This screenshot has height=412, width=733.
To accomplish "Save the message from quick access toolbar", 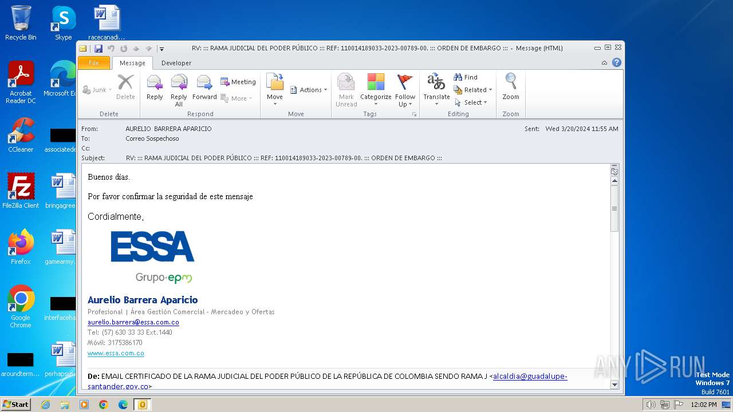I will pyautogui.click(x=98, y=49).
